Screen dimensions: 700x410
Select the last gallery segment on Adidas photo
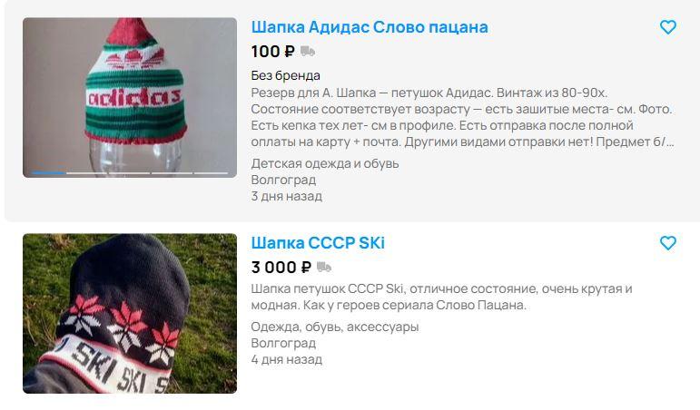(x=211, y=173)
